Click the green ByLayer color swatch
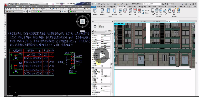The width and height of the screenshot is (199, 97). [x=70, y=12]
